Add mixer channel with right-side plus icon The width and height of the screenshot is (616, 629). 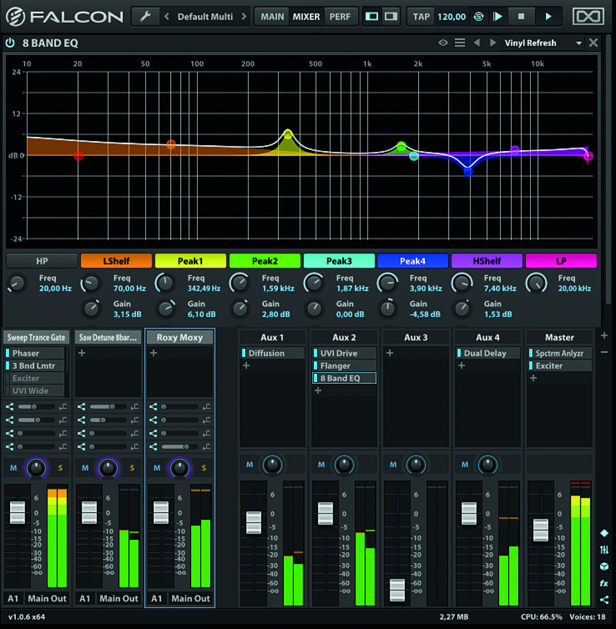click(x=604, y=335)
